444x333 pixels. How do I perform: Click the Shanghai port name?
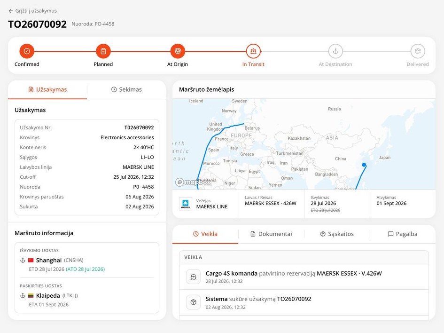pyautogui.click(x=49, y=260)
